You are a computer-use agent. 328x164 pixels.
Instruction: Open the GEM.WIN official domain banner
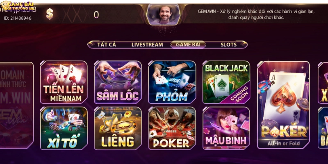pyautogui.click(x=16, y=105)
